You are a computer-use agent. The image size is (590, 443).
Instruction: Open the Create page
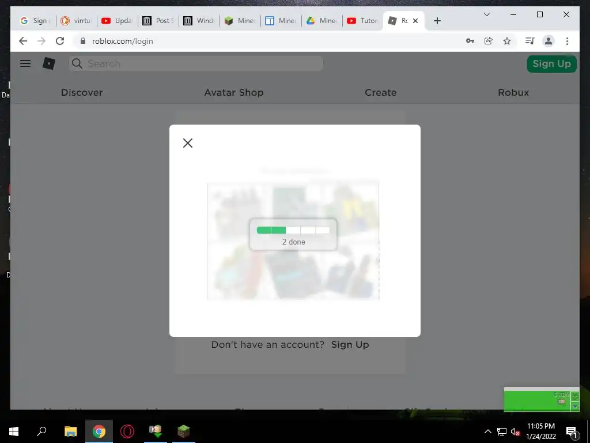click(380, 92)
